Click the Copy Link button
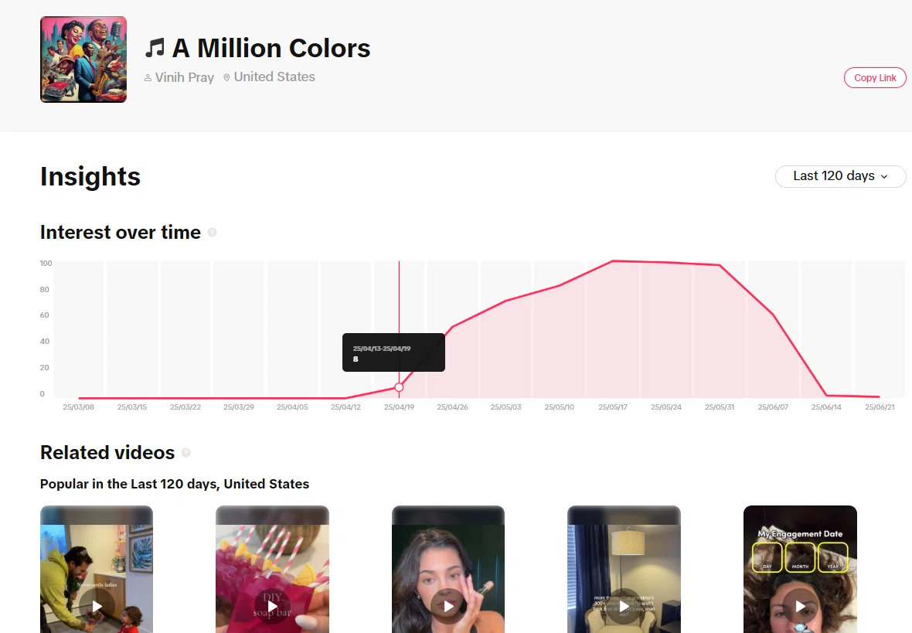 875,78
